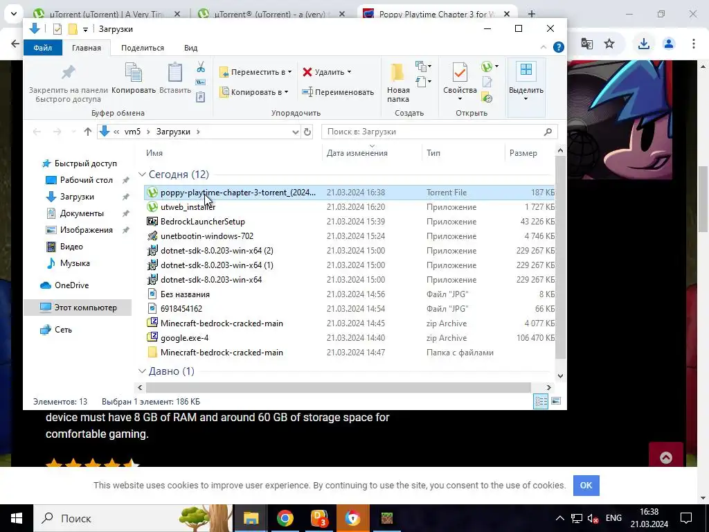This screenshot has width=709, height=532.
Task: Click the horizontal scrollbar in file list
Action: [338, 387]
